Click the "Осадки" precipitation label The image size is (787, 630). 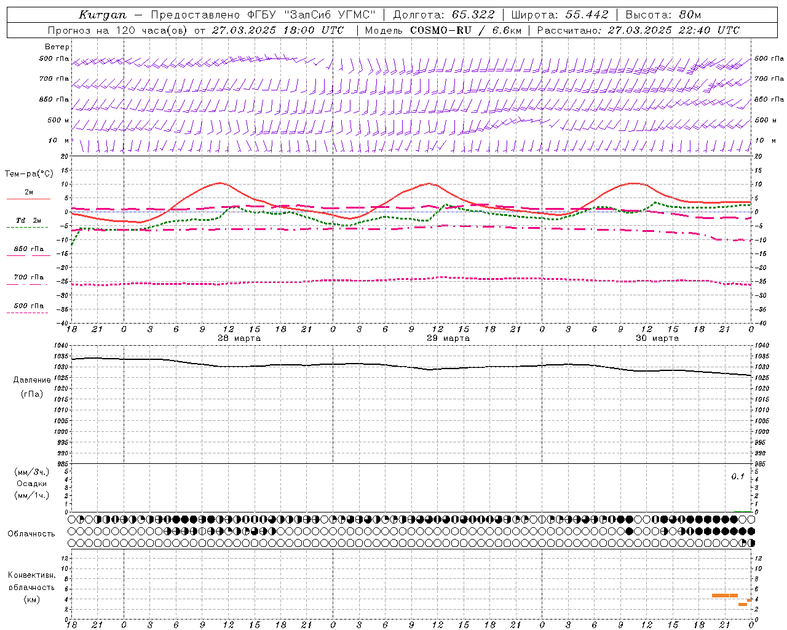32,484
